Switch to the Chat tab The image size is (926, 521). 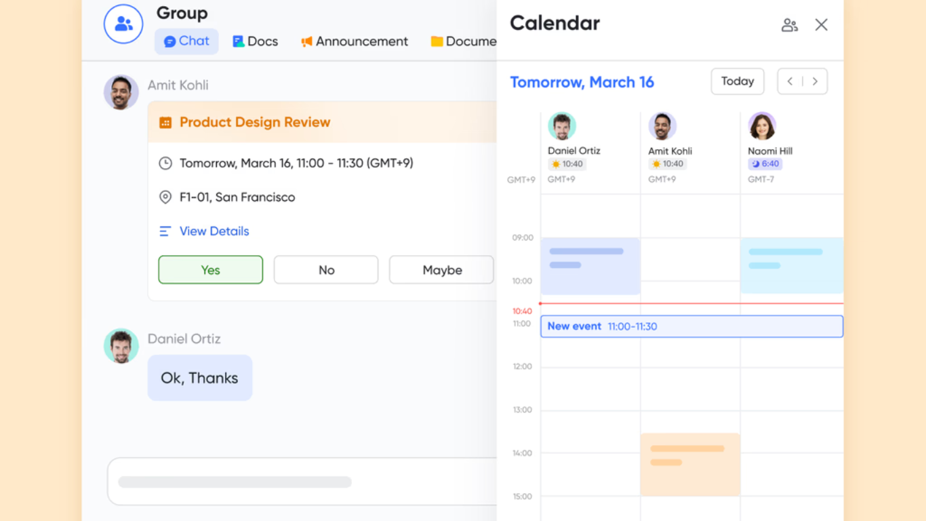coord(186,41)
